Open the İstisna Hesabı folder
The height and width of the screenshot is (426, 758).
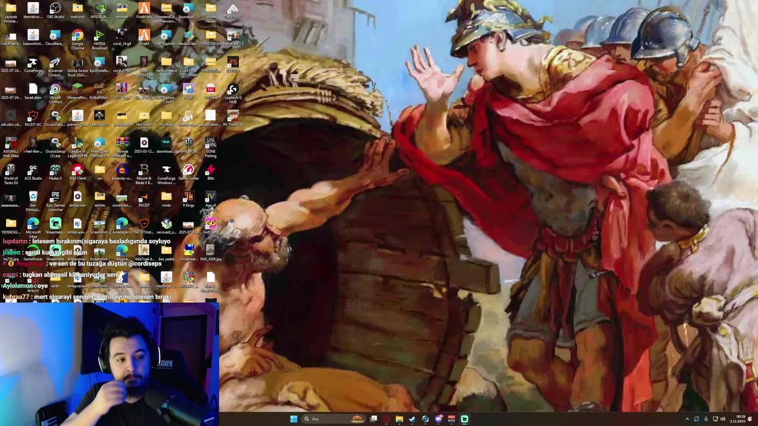(210, 12)
